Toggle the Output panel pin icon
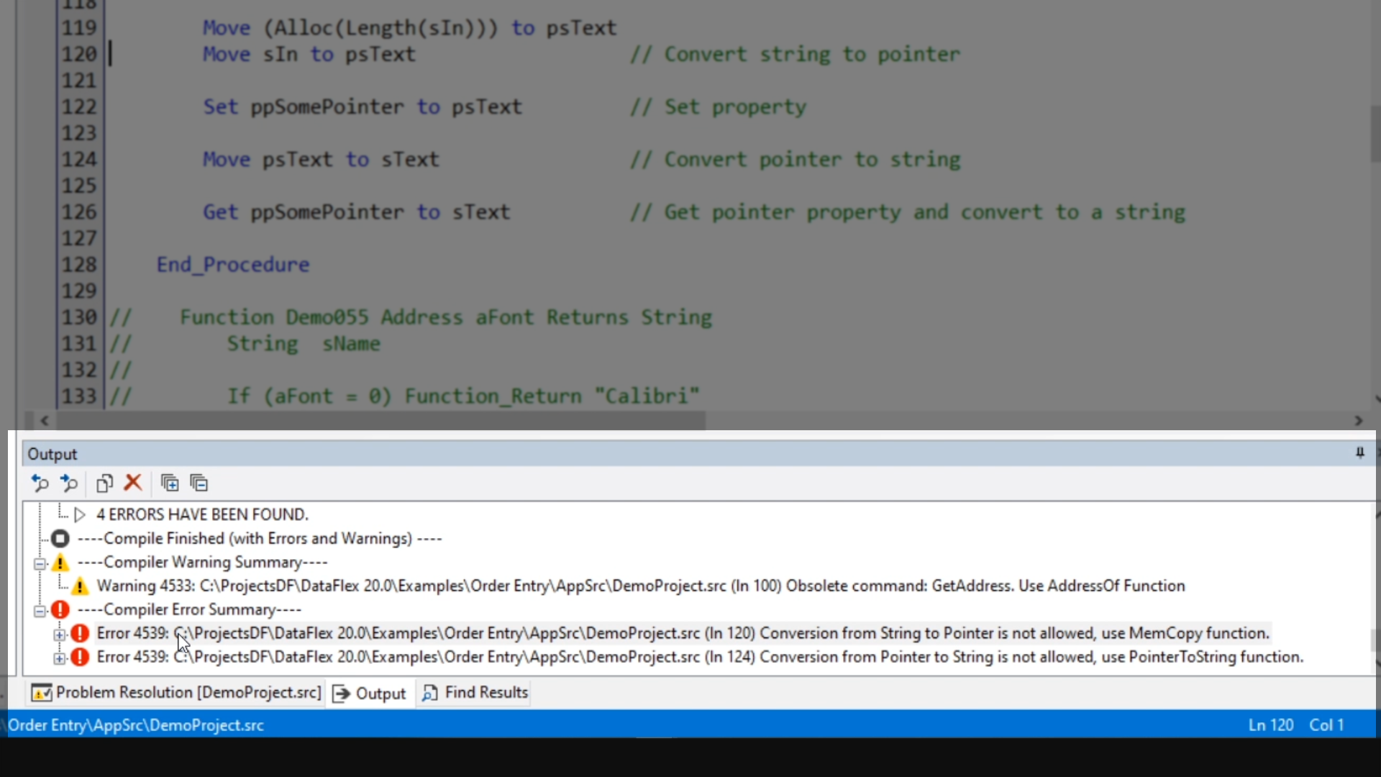 pyautogui.click(x=1359, y=453)
